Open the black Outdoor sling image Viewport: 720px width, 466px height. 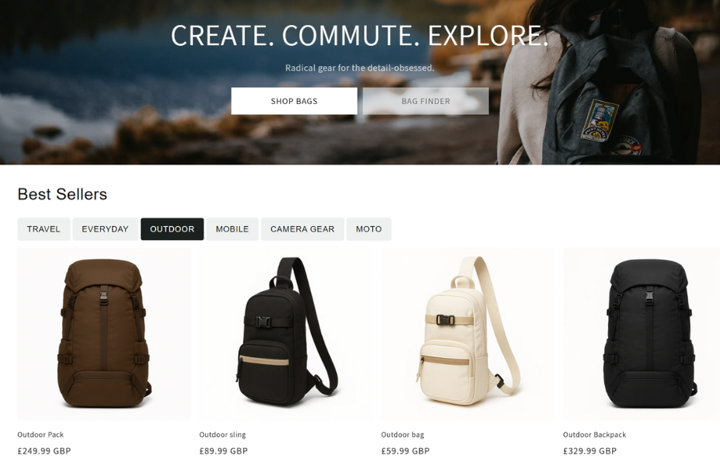[x=286, y=334]
